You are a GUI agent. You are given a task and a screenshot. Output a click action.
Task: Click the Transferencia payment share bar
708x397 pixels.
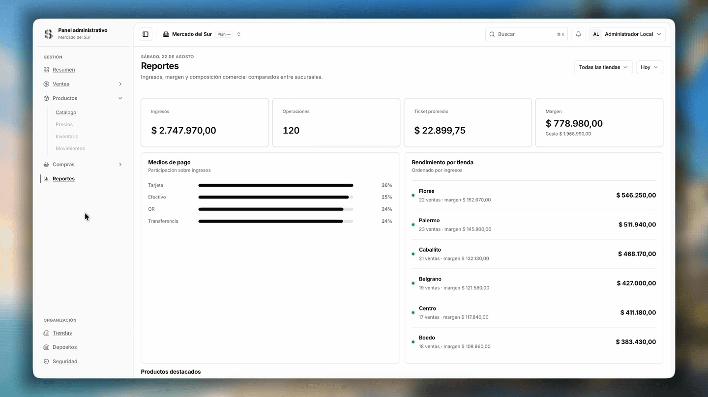tap(276, 221)
